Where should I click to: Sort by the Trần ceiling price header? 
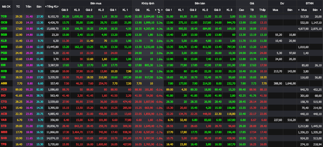(28, 7)
